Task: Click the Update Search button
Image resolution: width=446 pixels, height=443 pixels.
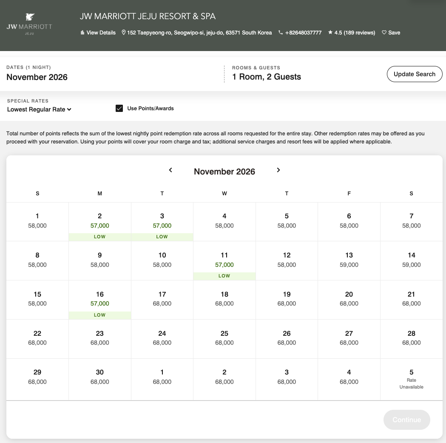Action: click(x=415, y=74)
